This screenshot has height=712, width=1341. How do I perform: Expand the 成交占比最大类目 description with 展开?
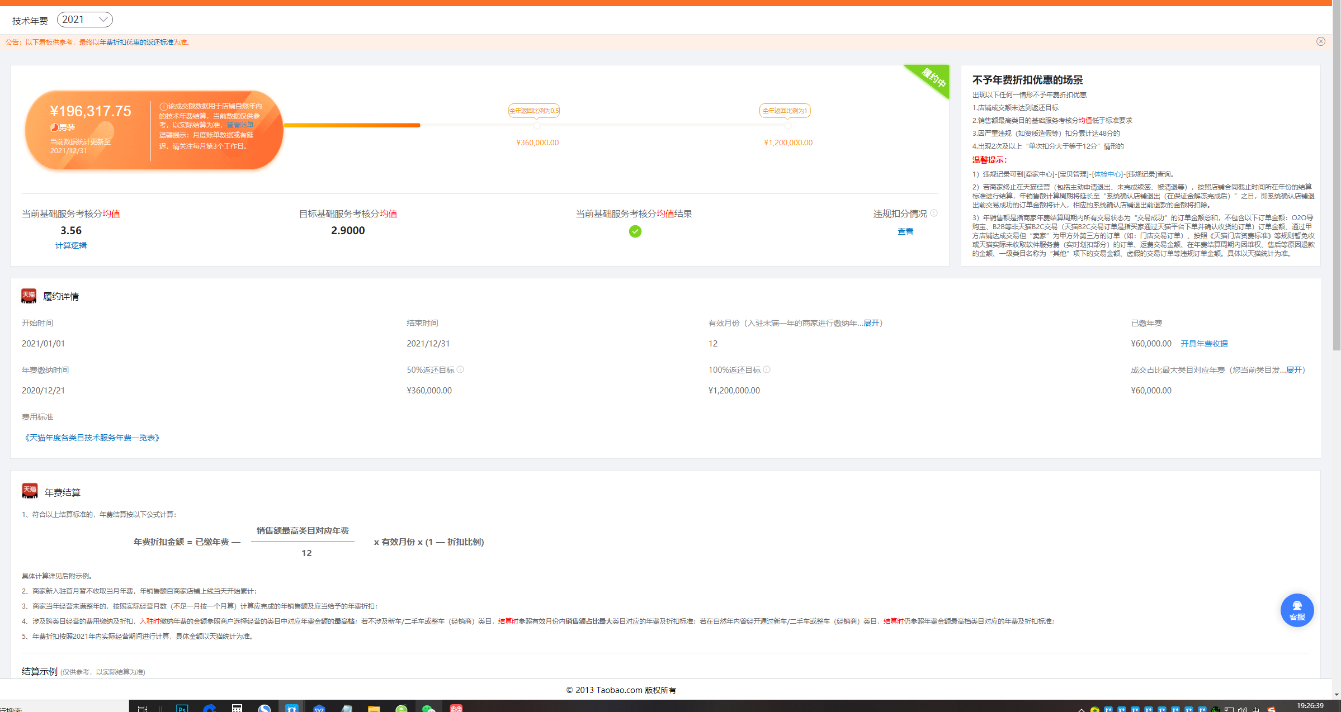[x=1294, y=370]
